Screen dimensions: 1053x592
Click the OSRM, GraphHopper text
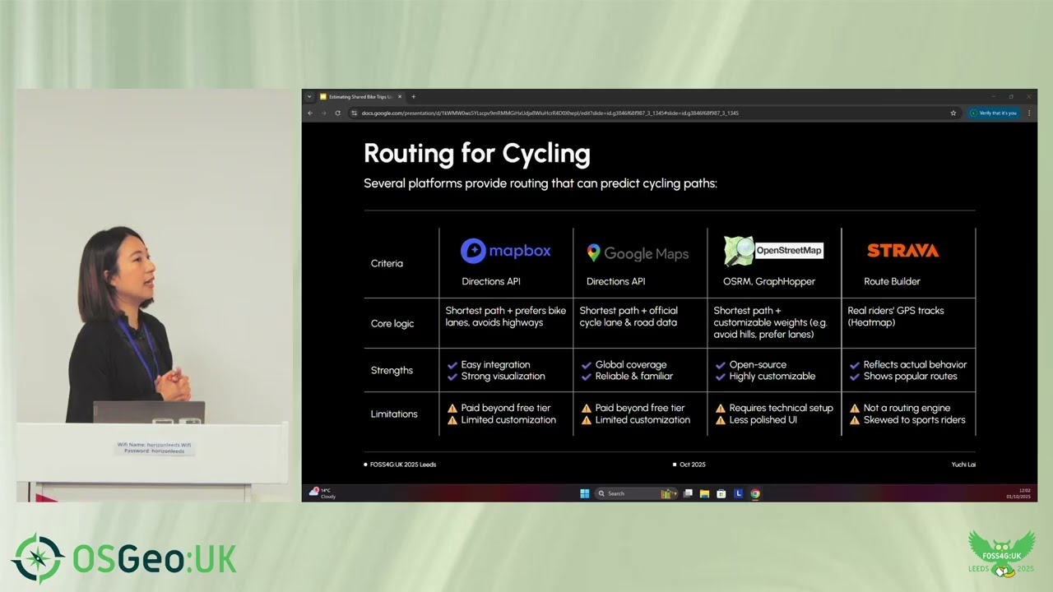769,281
